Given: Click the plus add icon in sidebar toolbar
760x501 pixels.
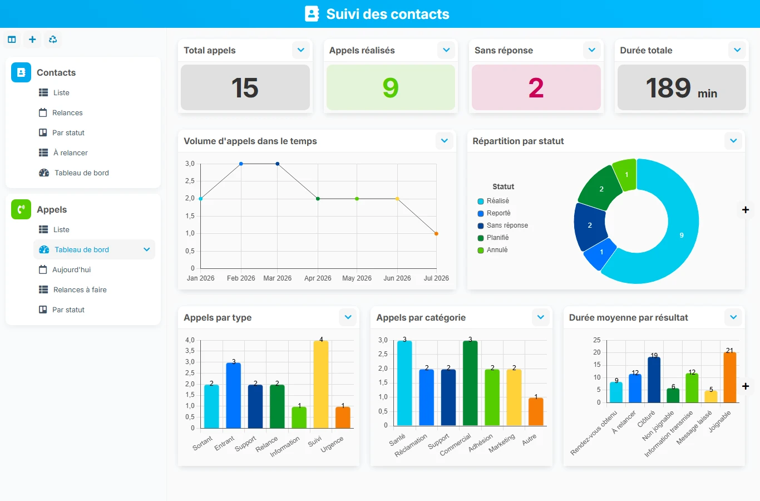Looking at the screenshot, I should [32, 40].
